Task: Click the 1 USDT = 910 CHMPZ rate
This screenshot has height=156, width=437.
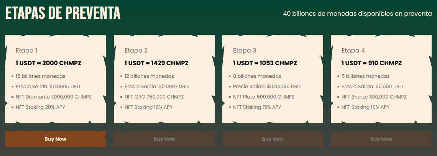Action: (371, 63)
